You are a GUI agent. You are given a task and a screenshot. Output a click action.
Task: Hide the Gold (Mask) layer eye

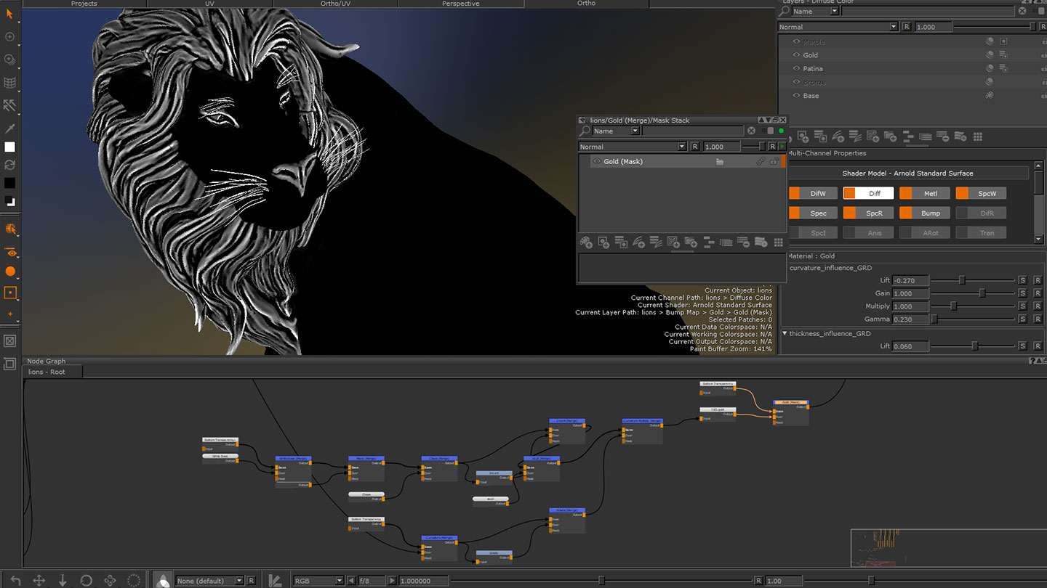tap(597, 162)
